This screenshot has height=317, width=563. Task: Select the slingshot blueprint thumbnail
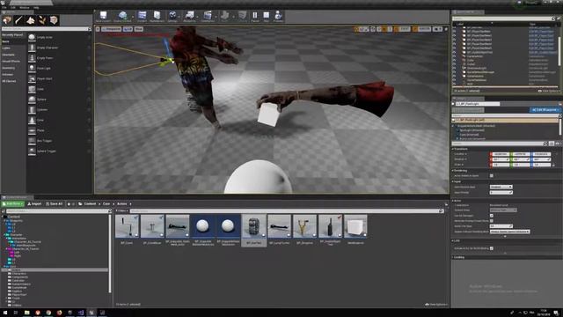304,226
